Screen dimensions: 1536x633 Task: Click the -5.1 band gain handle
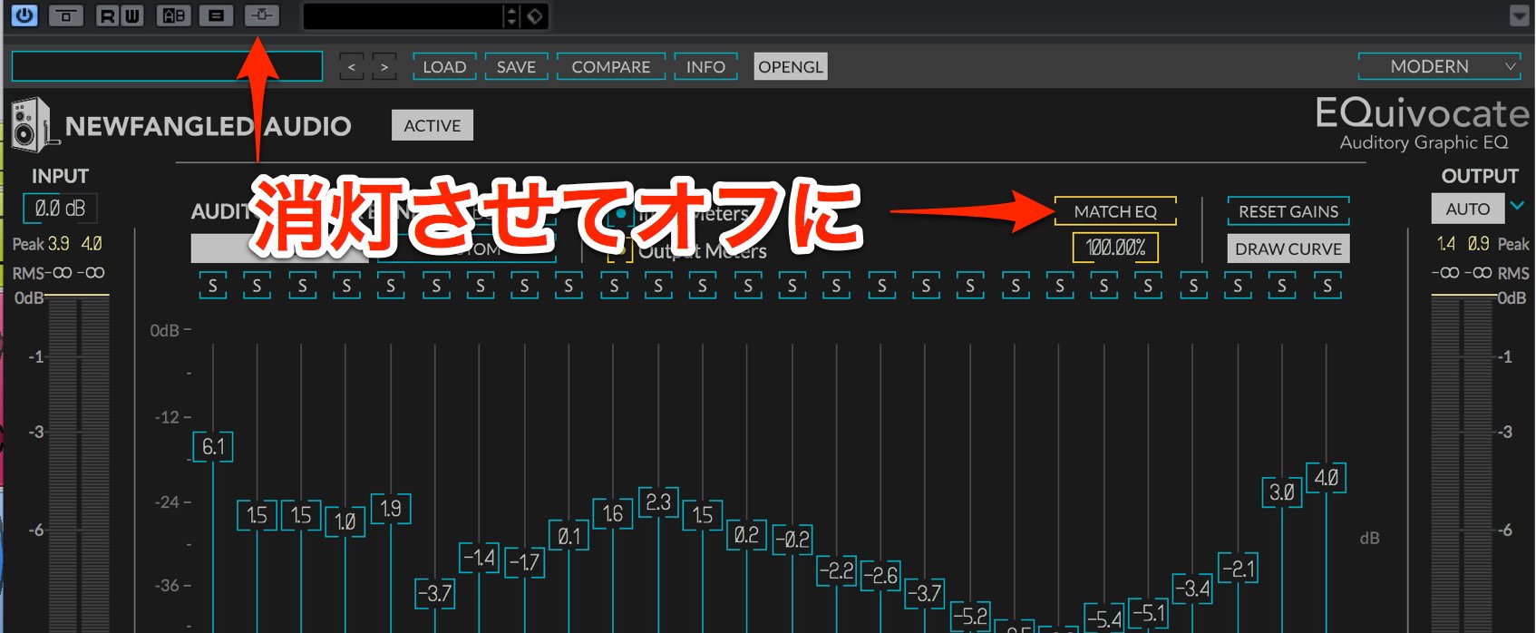1148,614
